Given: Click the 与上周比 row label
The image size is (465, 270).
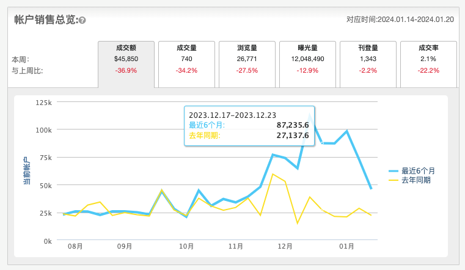Looking at the screenshot, I should pyautogui.click(x=27, y=71).
